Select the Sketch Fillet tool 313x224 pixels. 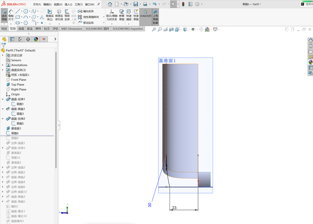(x=34, y=23)
